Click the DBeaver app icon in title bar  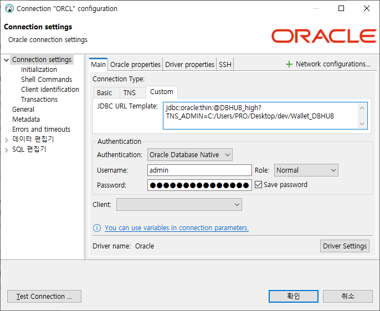tap(9, 8)
